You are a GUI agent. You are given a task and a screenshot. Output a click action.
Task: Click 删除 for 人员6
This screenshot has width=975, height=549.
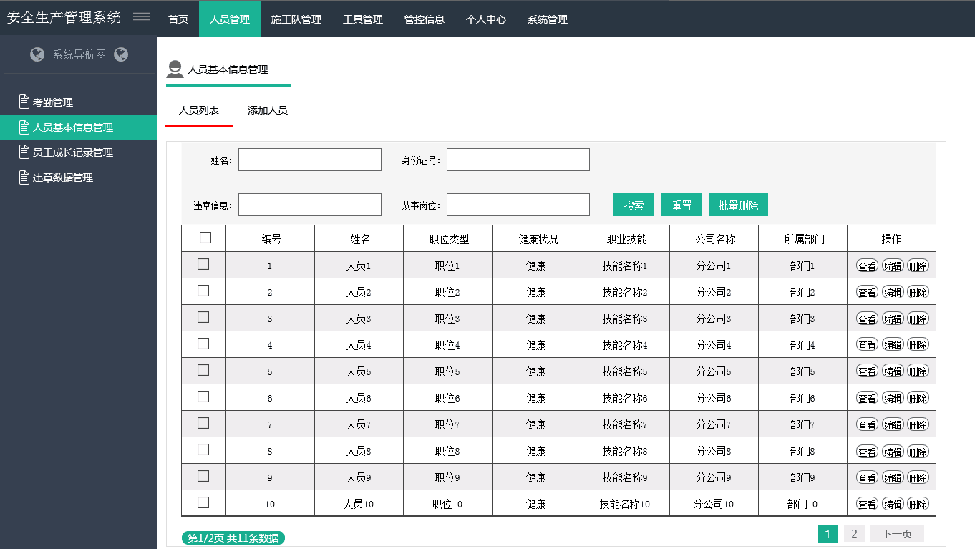pyautogui.click(x=918, y=398)
